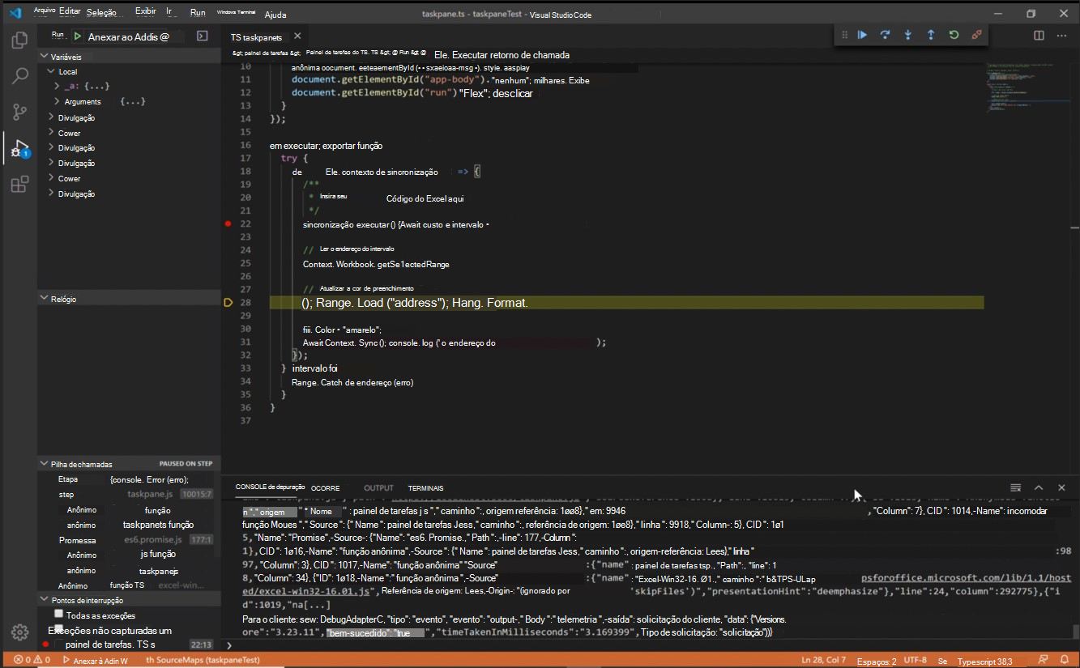Switch to the TERMINAIS panel tab
Screen dimensions: 1080x668
pyautogui.click(x=425, y=488)
